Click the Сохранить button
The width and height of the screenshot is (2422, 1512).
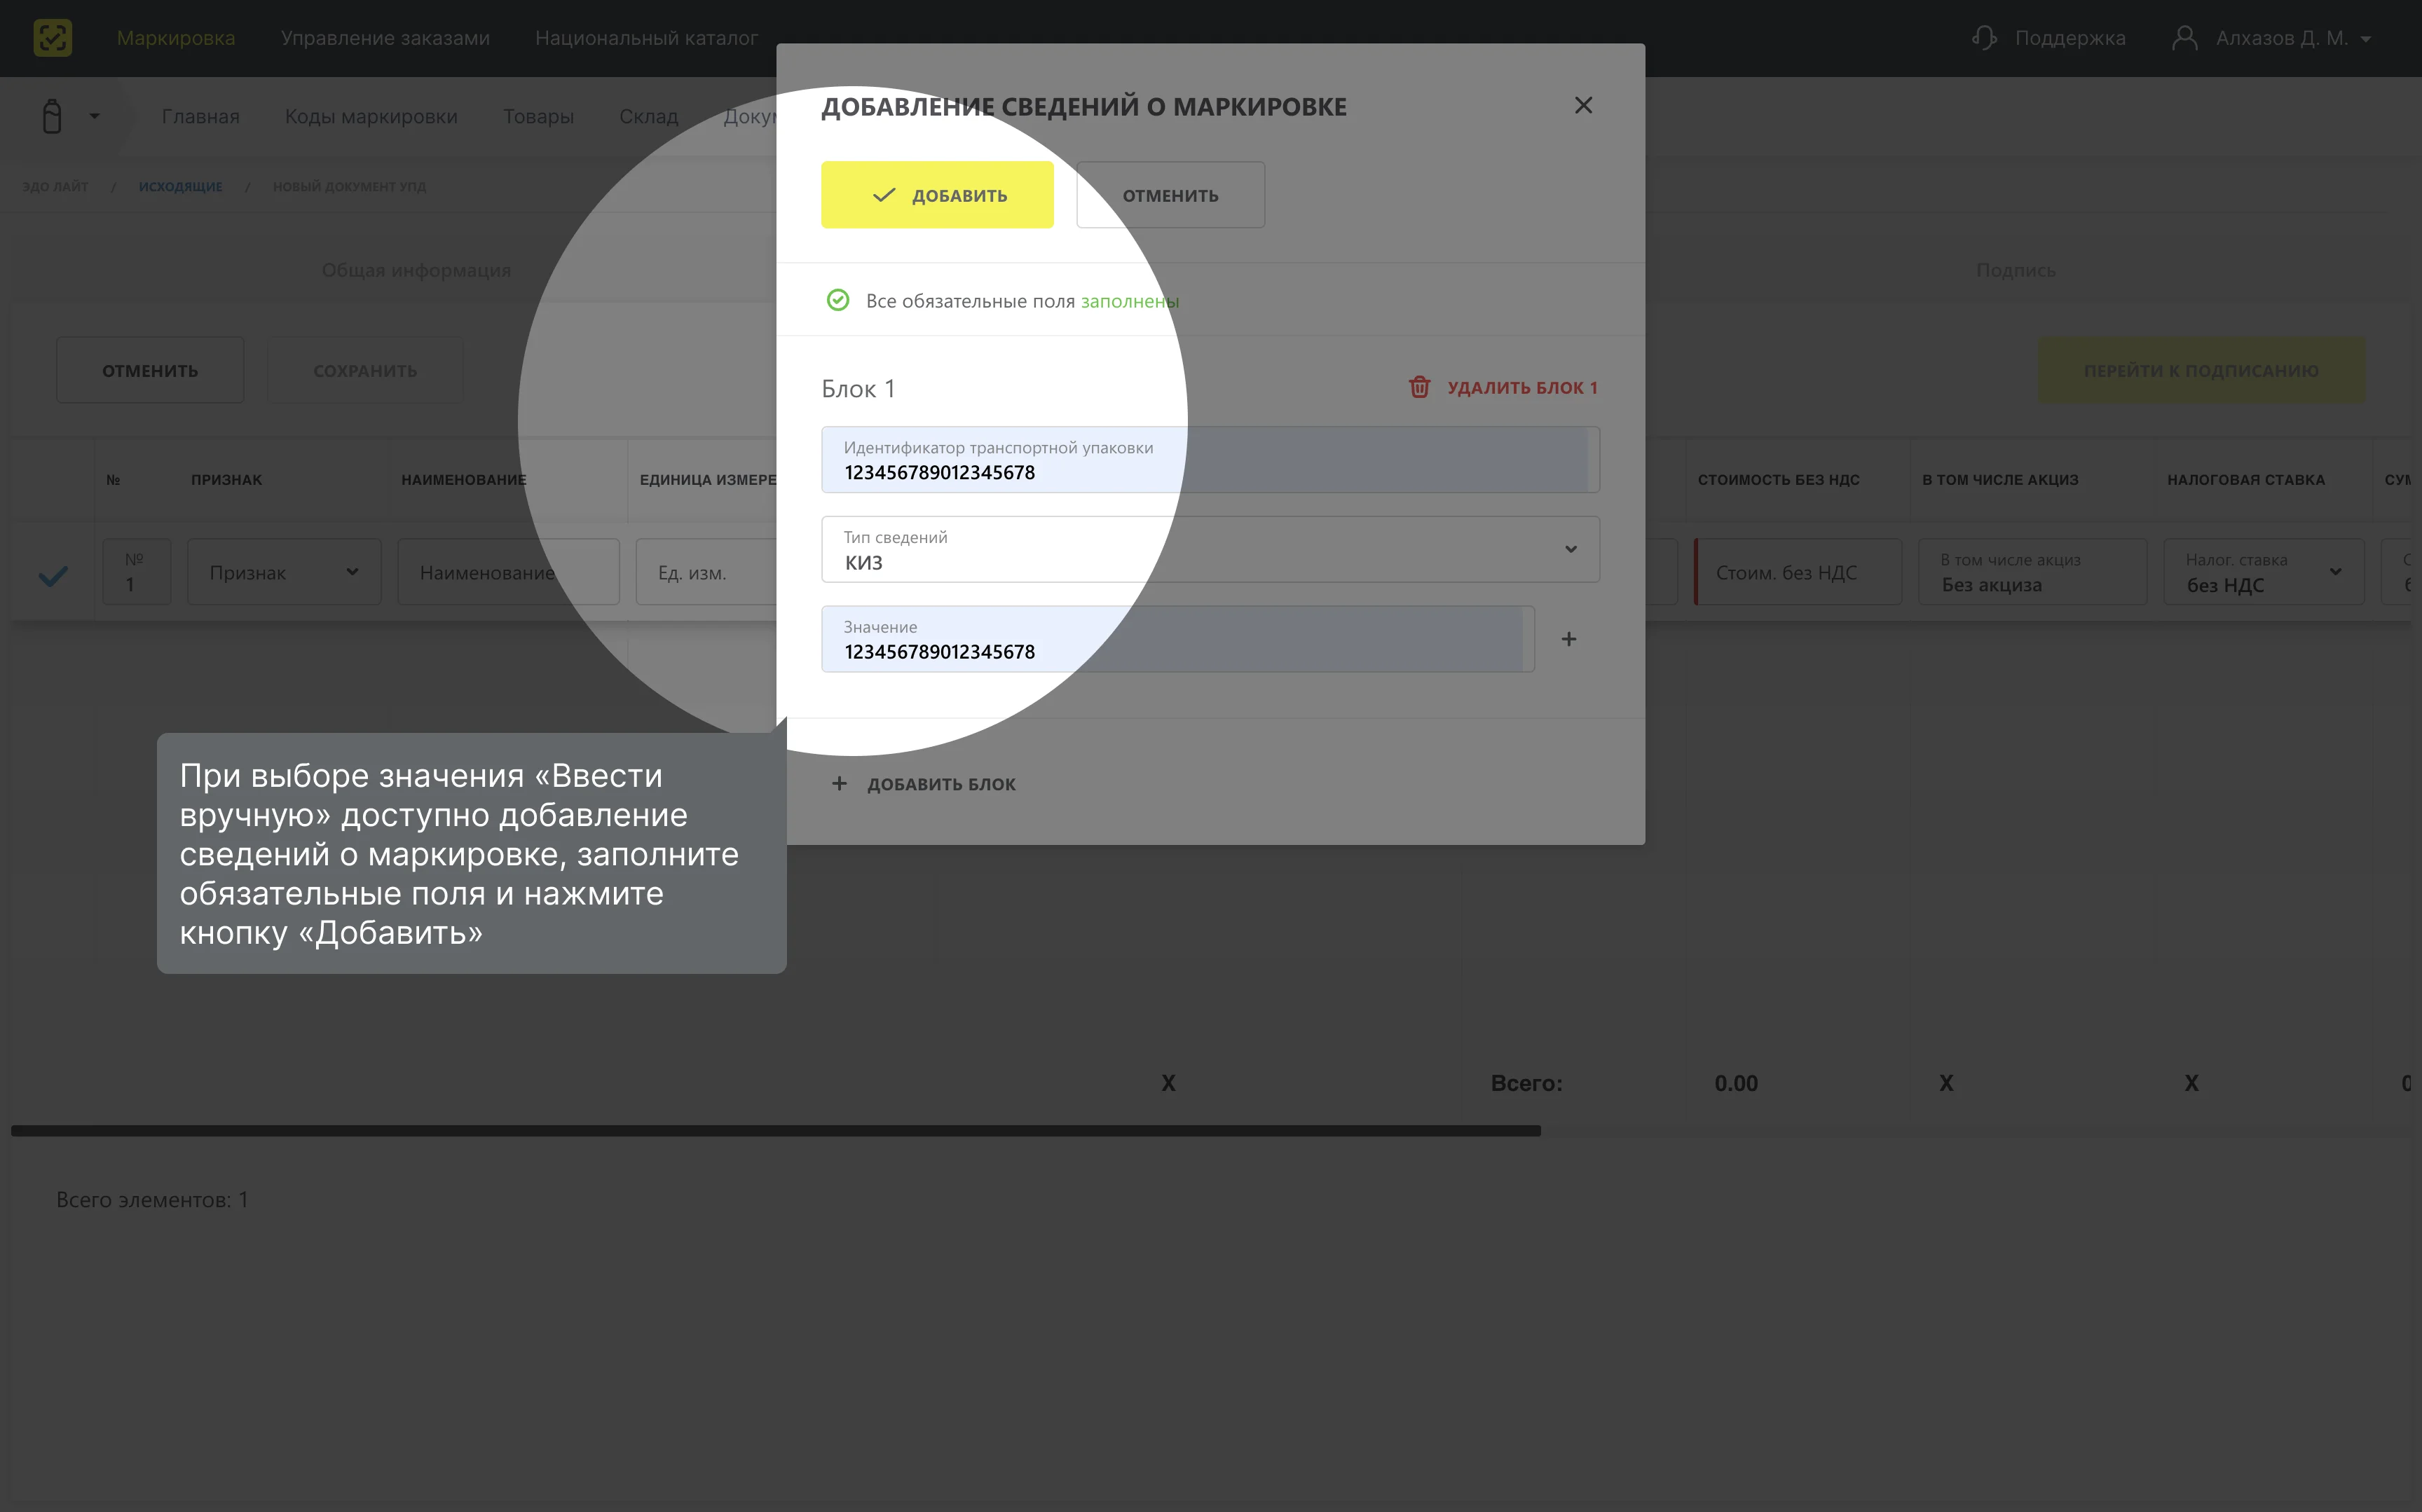click(x=365, y=370)
